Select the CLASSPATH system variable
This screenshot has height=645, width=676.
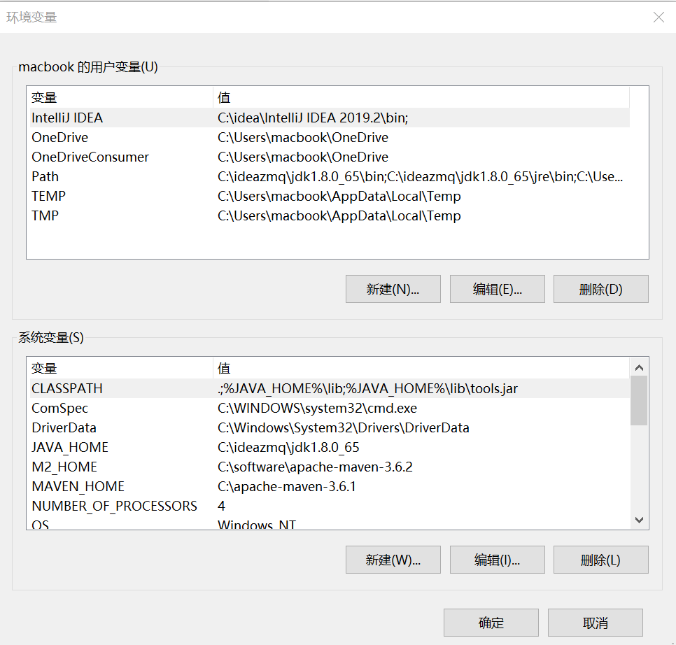coord(140,388)
